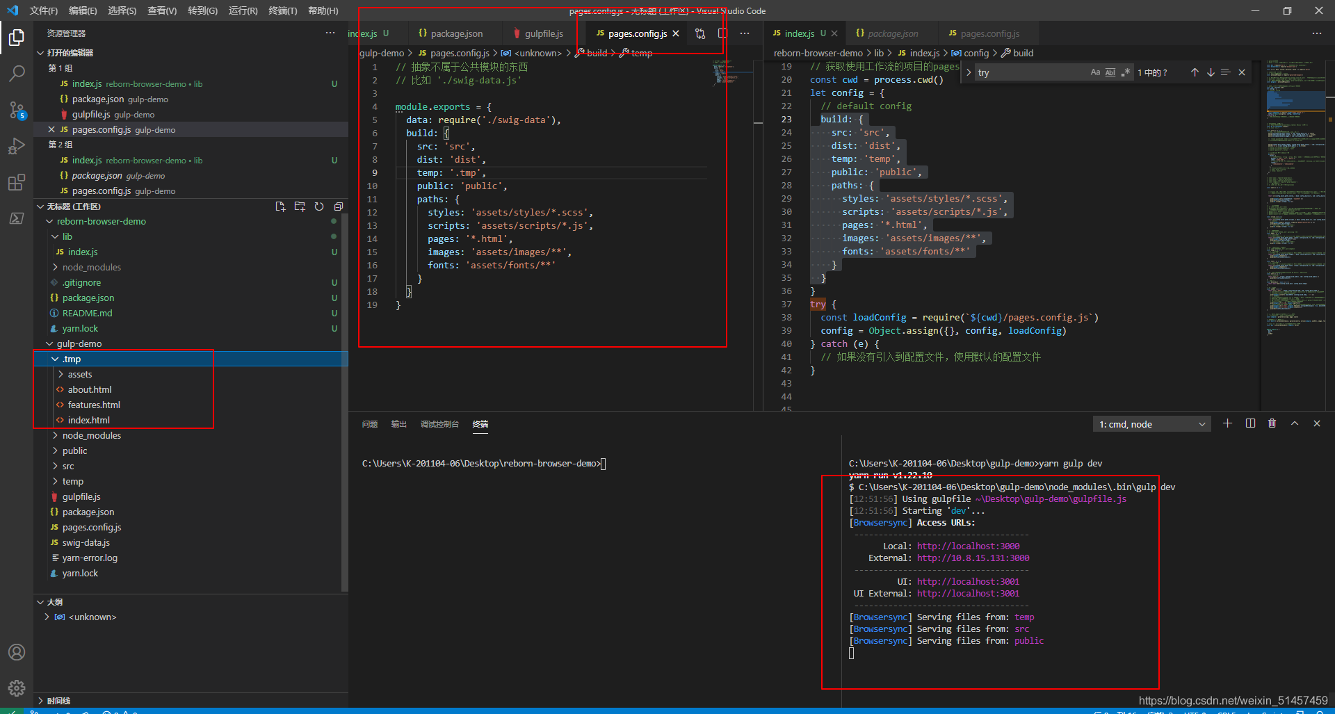Open the Help menu
This screenshot has width=1335, height=714.
pyautogui.click(x=323, y=10)
